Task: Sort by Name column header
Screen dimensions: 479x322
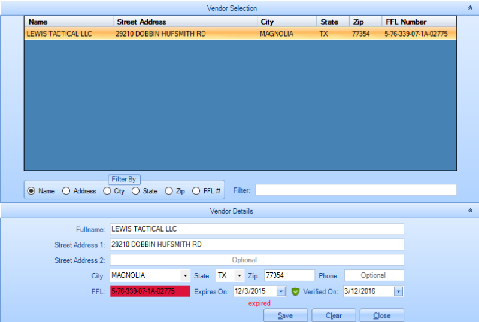Action: (x=69, y=22)
